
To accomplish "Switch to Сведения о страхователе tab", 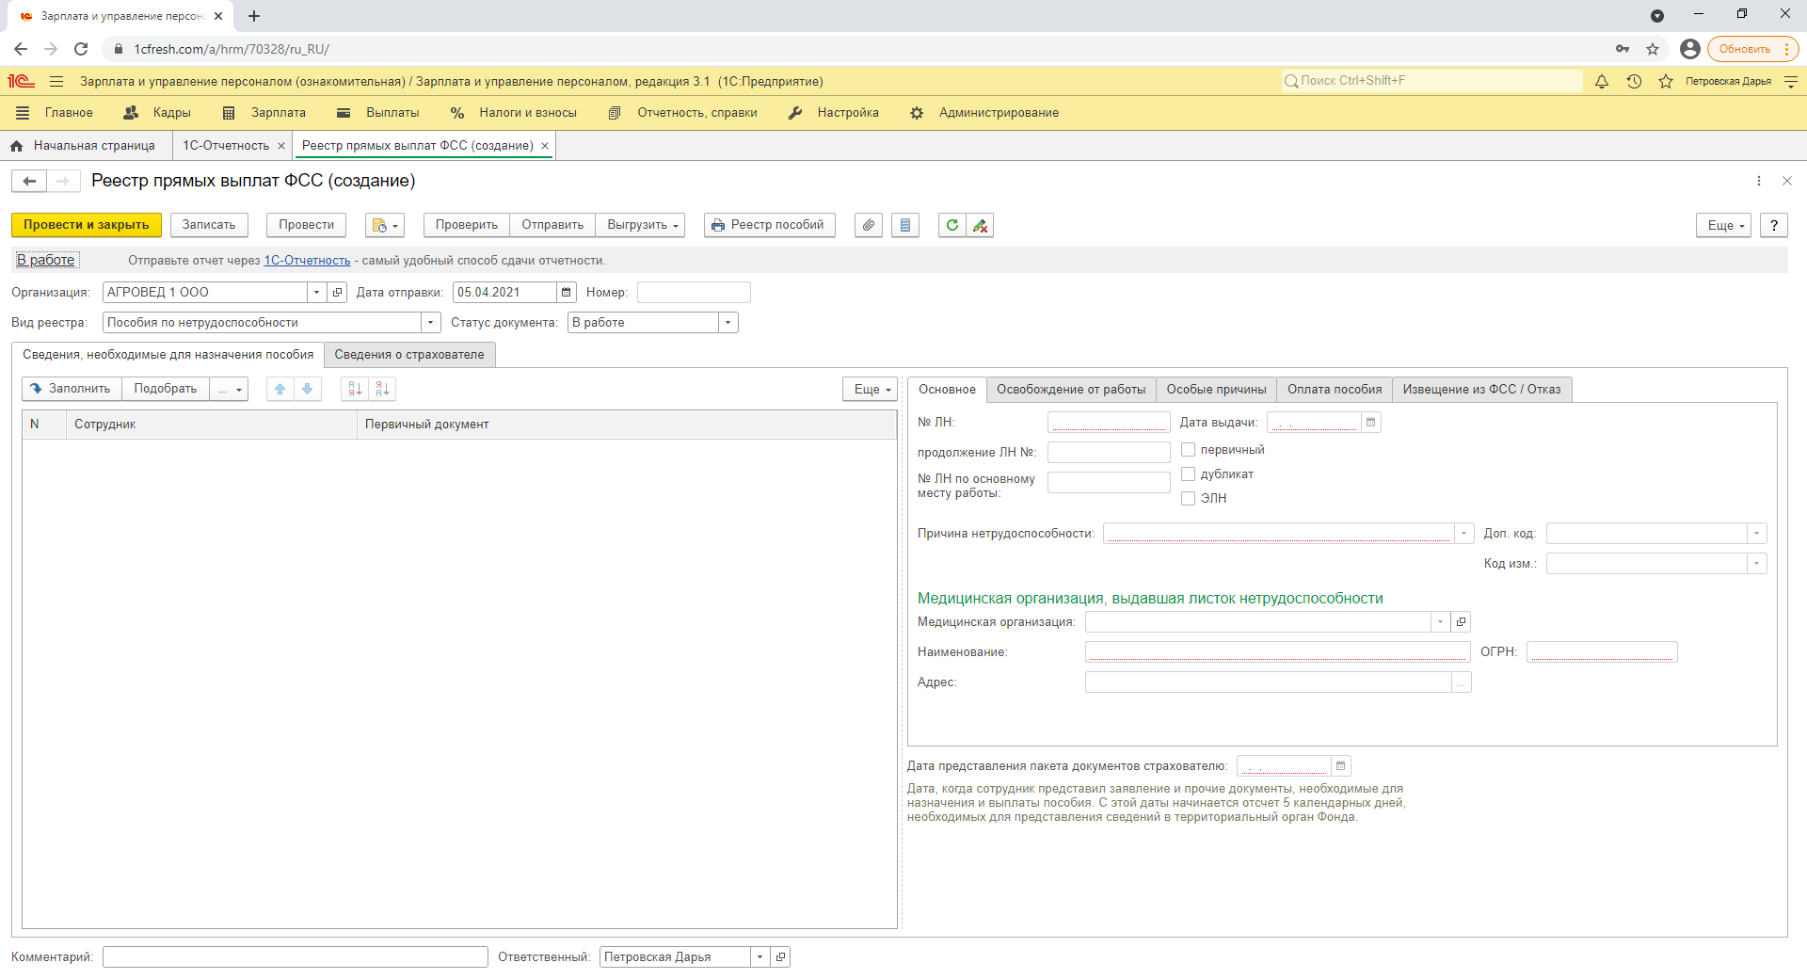I will click(x=409, y=355).
